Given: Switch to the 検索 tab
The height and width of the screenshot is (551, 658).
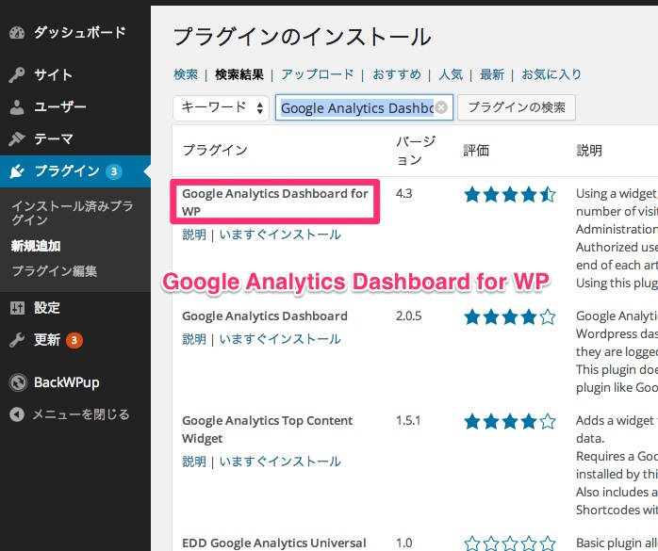Looking at the screenshot, I should click(186, 74).
